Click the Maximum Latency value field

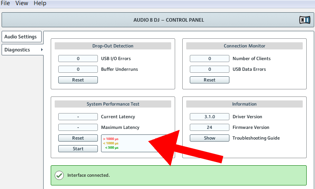pyautogui.click(x=78, y=127)
